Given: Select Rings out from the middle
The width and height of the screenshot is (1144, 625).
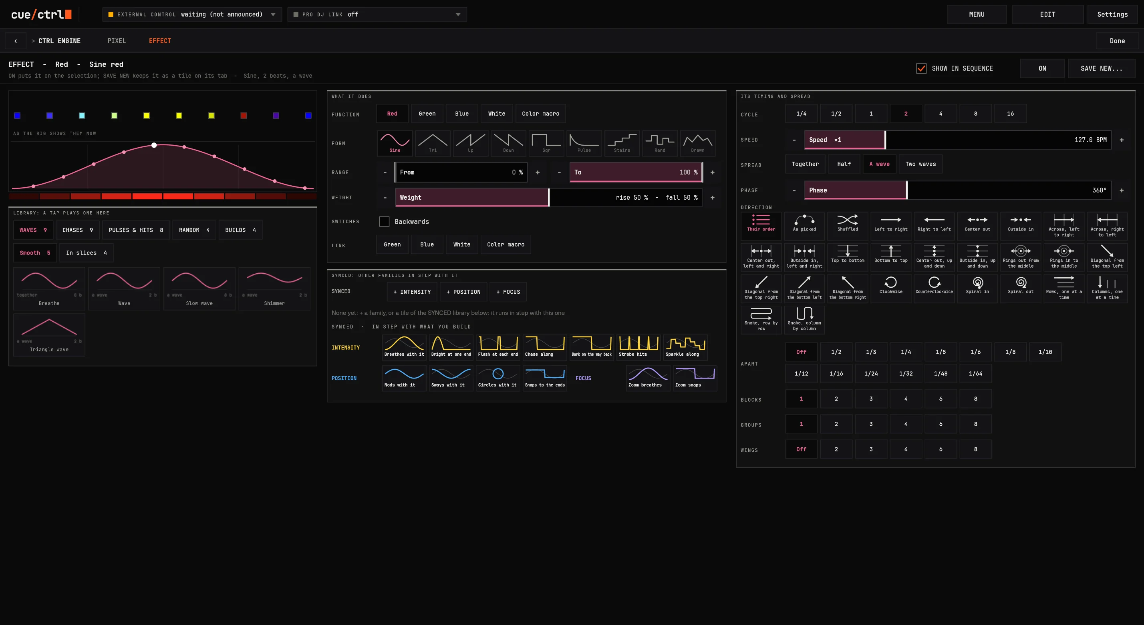Looking at the screenshot, I should click(x=1021, y=257).
